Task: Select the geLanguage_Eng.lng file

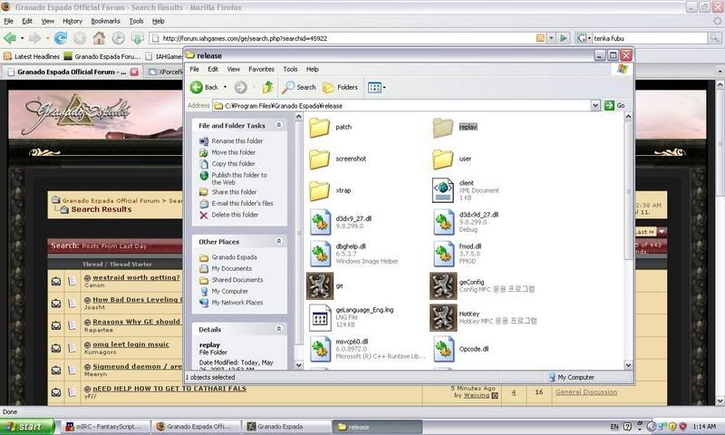Action: point(351,317)
